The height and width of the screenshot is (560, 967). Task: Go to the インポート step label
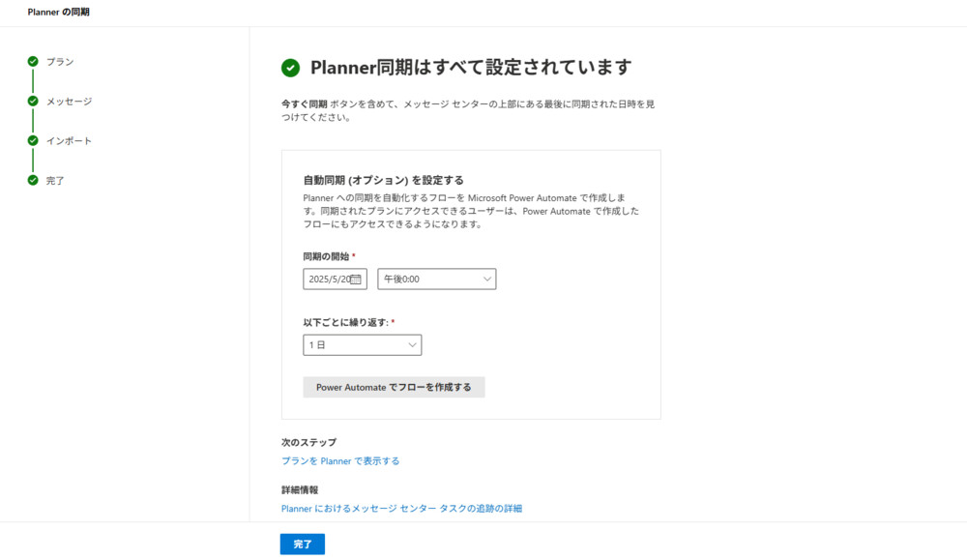70,141
